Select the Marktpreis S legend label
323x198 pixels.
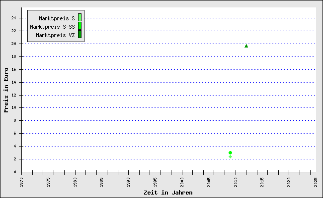pyautogui.click(x=56, y=18)
